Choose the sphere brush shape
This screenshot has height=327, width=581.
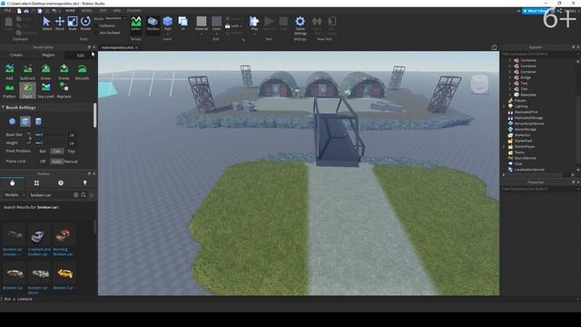point(12,121)
